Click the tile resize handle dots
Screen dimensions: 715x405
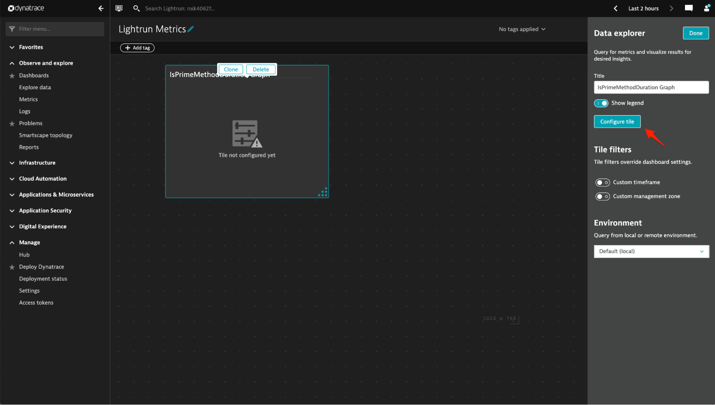[323, 192]
